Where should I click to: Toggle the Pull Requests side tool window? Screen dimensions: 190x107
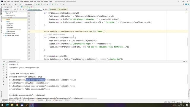tap(1, 29)
